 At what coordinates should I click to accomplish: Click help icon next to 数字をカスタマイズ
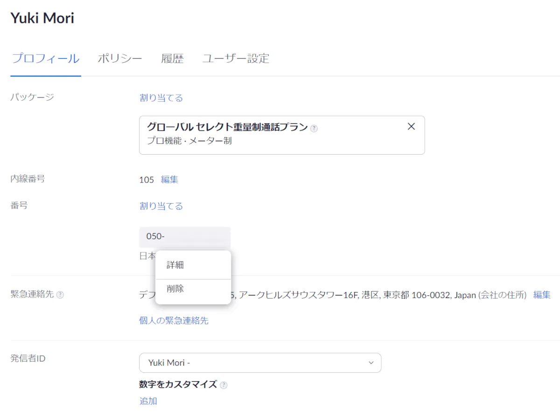[224, 385]
